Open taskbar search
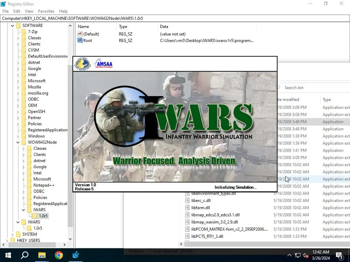This screenshot has width=350, height=262. pyautogui.click(x=25, y=255)
